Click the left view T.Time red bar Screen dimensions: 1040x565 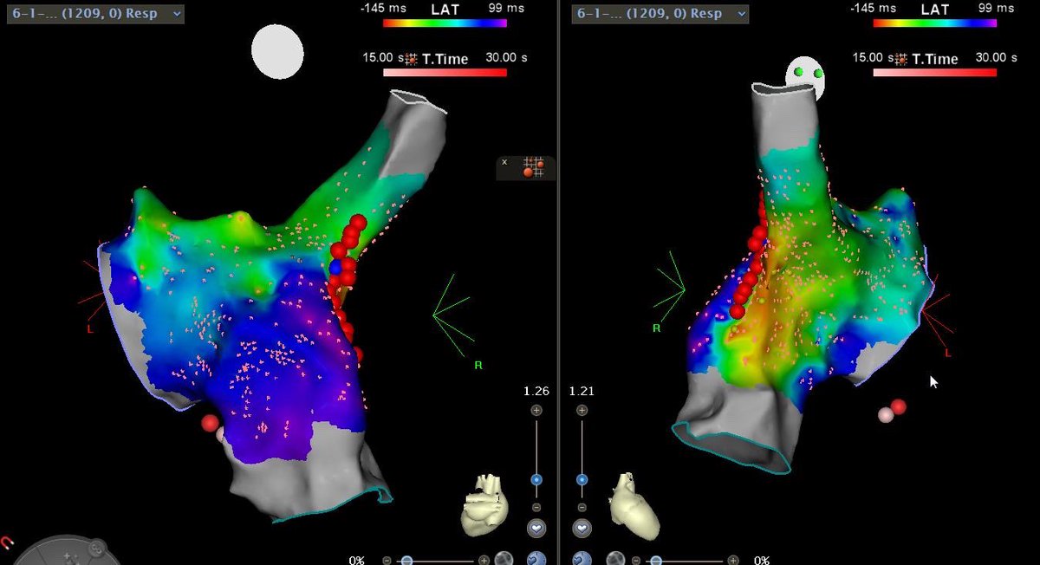tap(445, 73)
